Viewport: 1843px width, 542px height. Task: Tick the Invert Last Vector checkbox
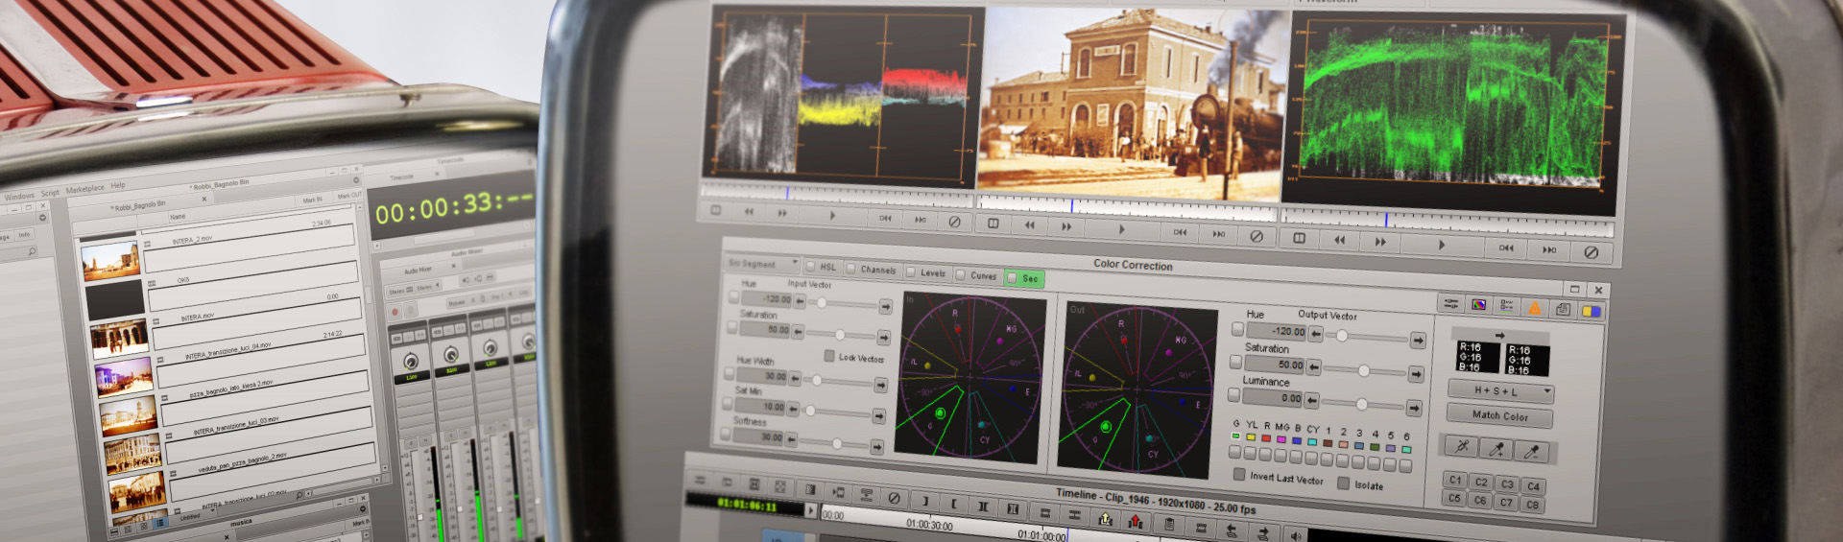pyautogui.click(x=1239, y=475)
